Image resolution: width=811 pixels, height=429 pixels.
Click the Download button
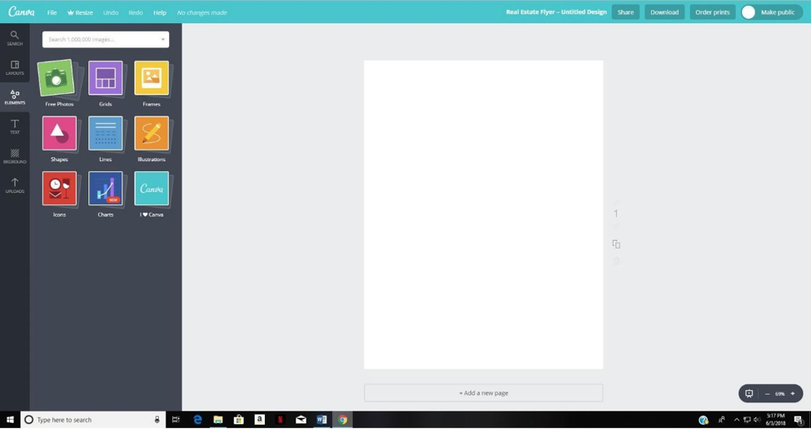(x=664, y=12)
